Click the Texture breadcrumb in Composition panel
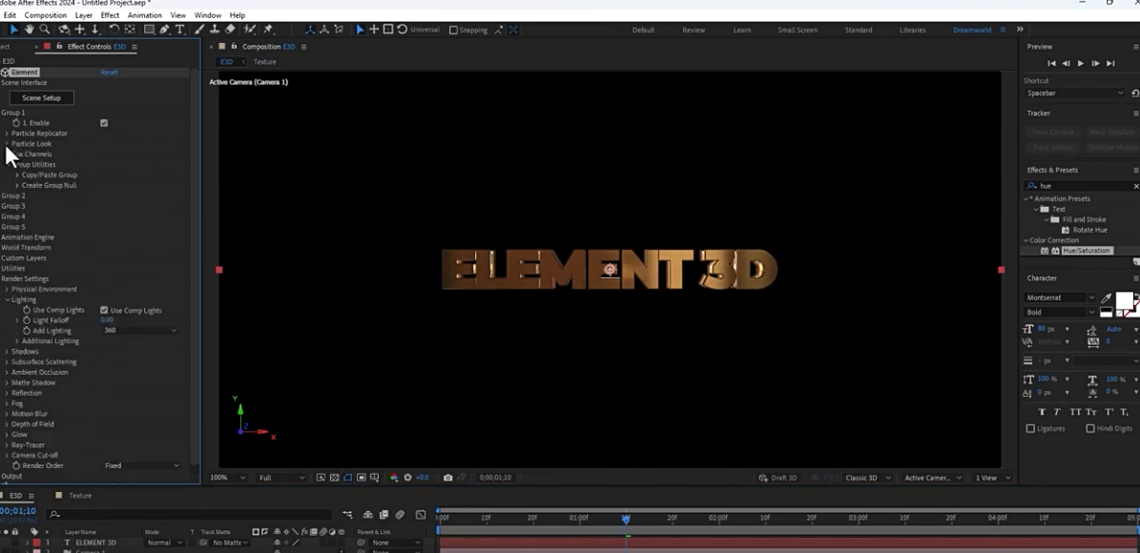 click(x=264, y=62)
